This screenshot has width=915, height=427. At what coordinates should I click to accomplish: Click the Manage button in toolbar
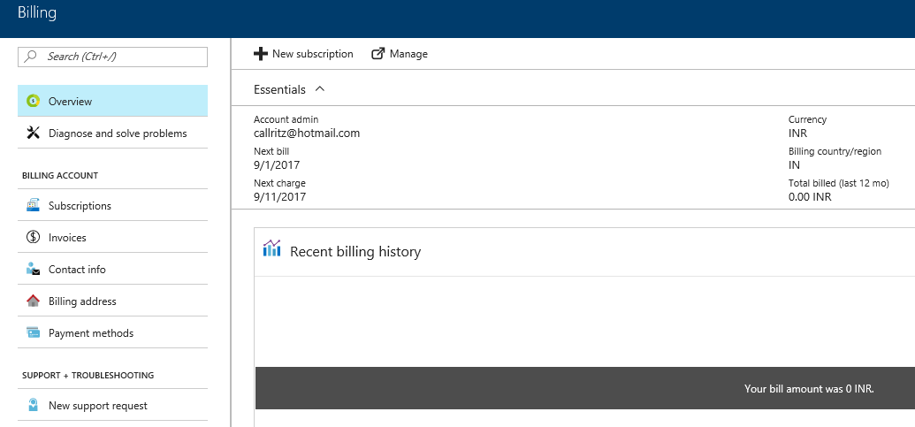pos(400,54)
